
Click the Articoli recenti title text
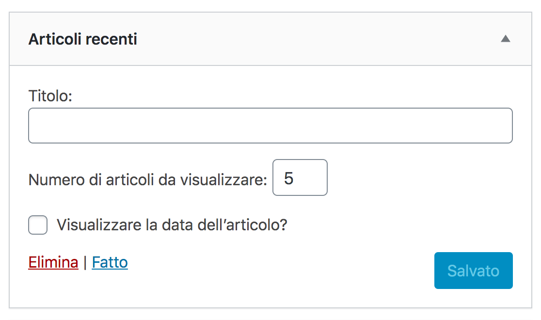click(83, 39)
